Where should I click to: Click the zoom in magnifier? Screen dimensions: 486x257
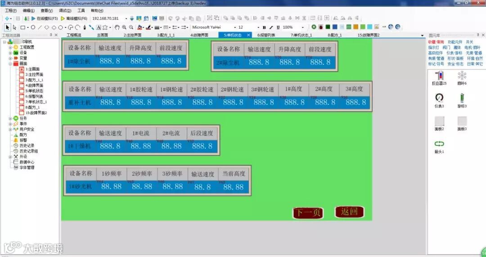click(x=124, y=27)
